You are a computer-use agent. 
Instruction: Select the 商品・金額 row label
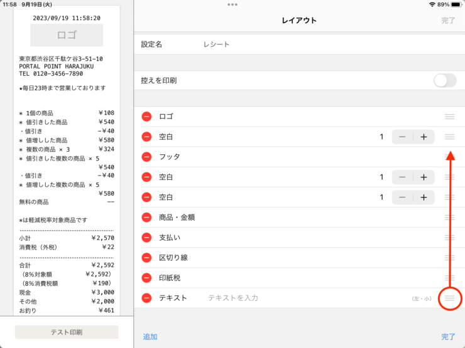[177, 218]
